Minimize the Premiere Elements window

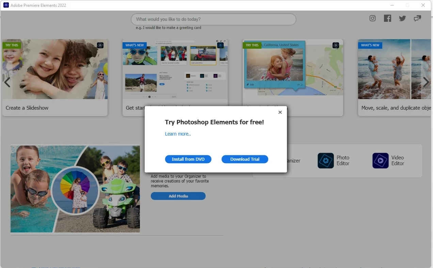(392, 5)
